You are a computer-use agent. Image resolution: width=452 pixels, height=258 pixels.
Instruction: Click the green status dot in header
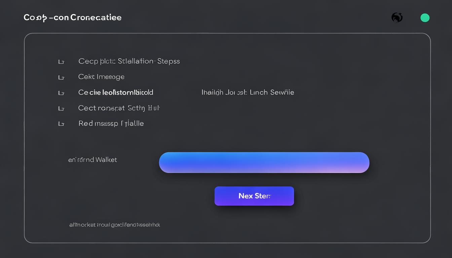425,18
